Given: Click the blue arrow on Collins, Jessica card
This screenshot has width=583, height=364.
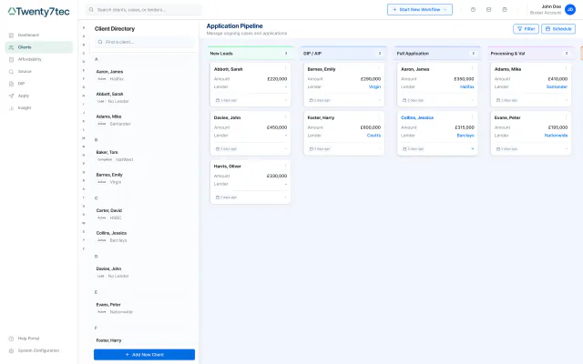Looking at the screenshot, I should [x=473, y=149].
